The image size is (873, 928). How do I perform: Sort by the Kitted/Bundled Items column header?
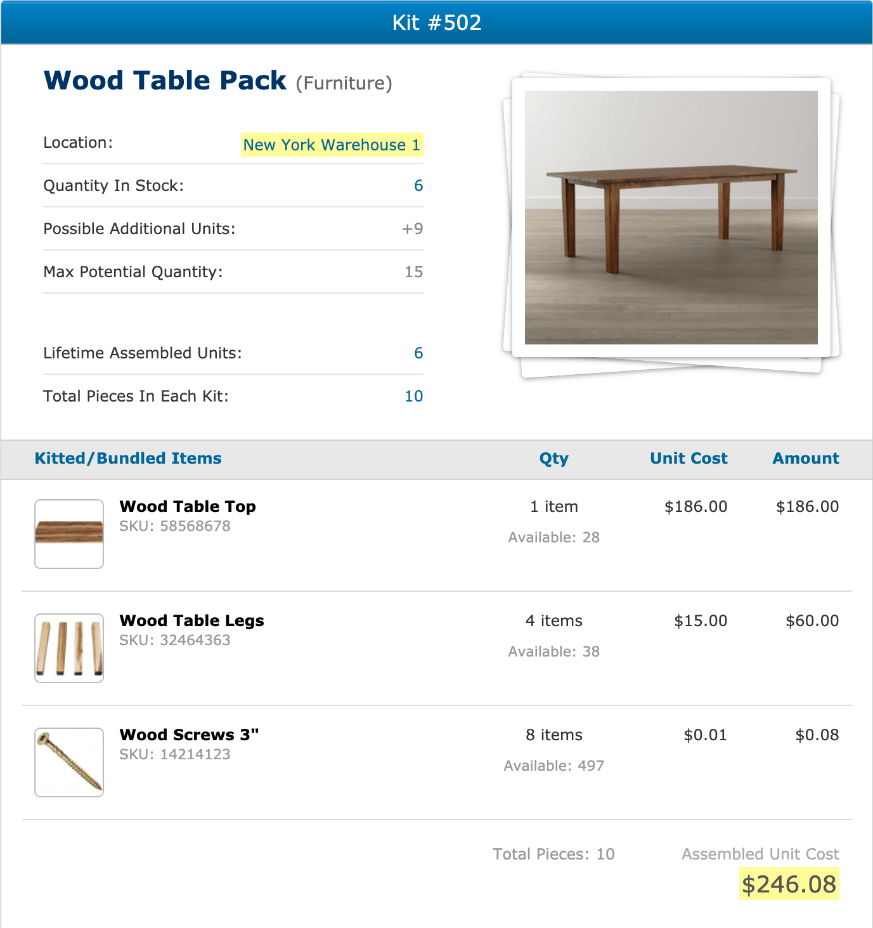coord(128,459)
